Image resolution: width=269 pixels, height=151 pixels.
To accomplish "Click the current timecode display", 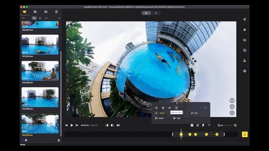I will pyautogui.click(x=85, y=125).
